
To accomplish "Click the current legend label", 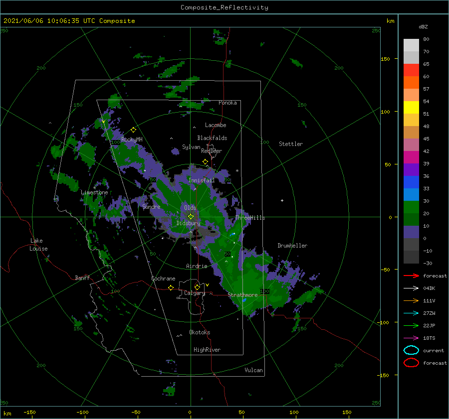I will click(x=433, y=351).
